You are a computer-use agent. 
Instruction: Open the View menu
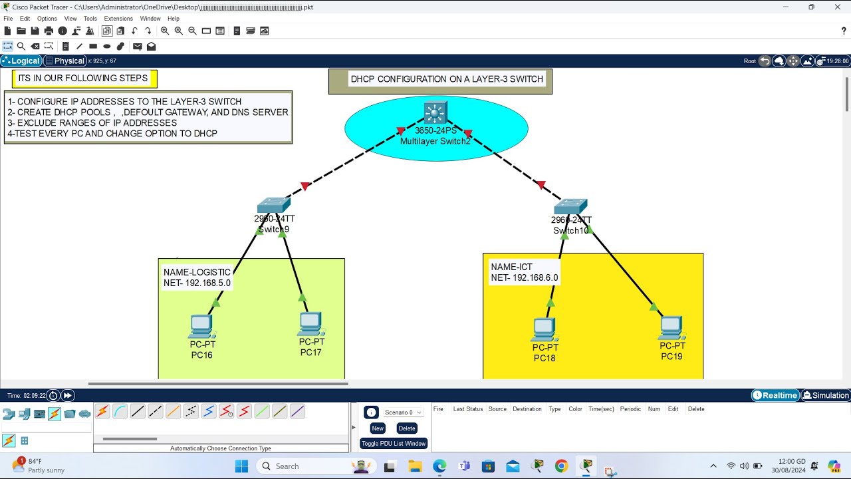tap(70, 19)
